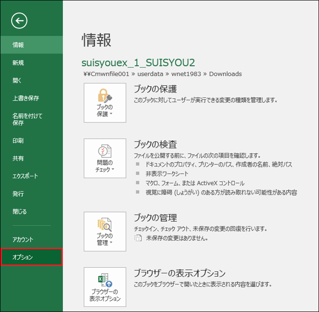Click the Excel browser view icon
The width and height of the screenshot is (319, 312).
105,280
